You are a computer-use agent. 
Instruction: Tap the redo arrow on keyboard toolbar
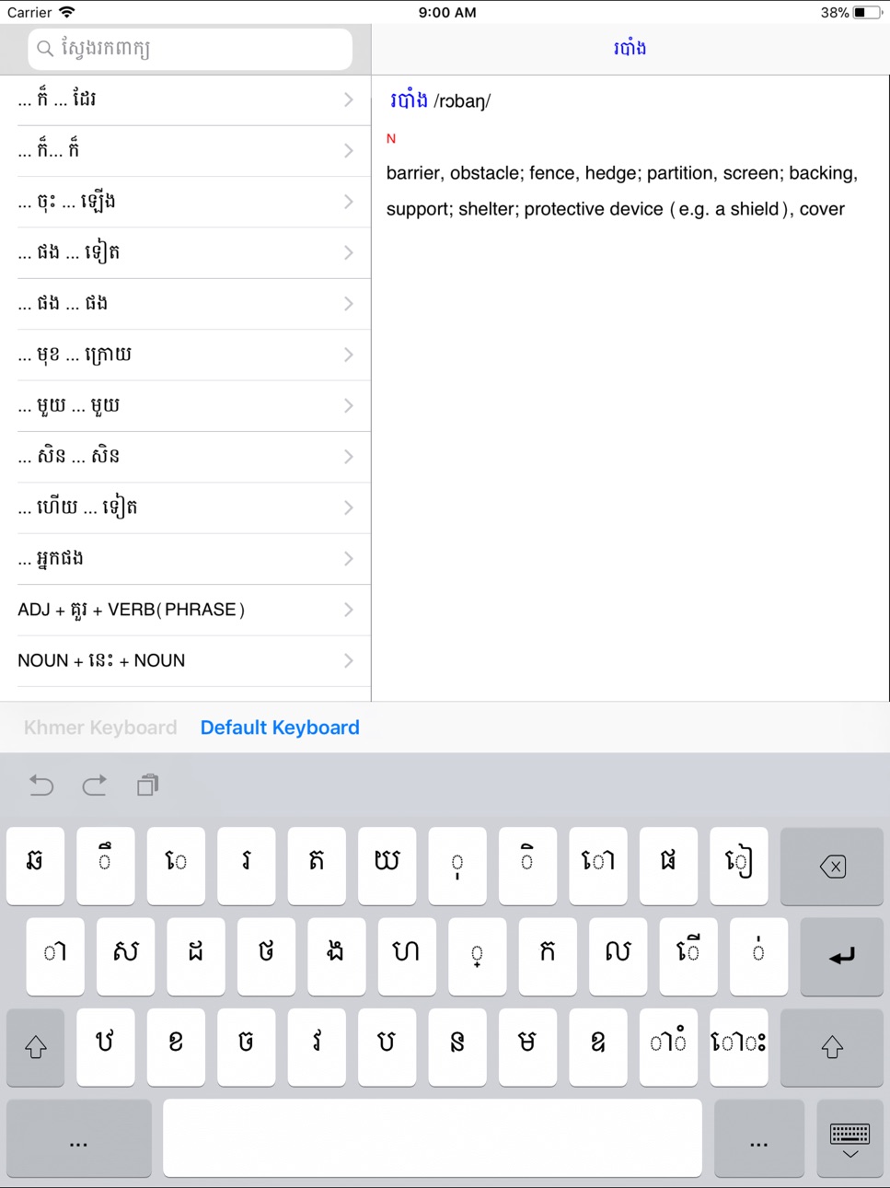[94, 786]
